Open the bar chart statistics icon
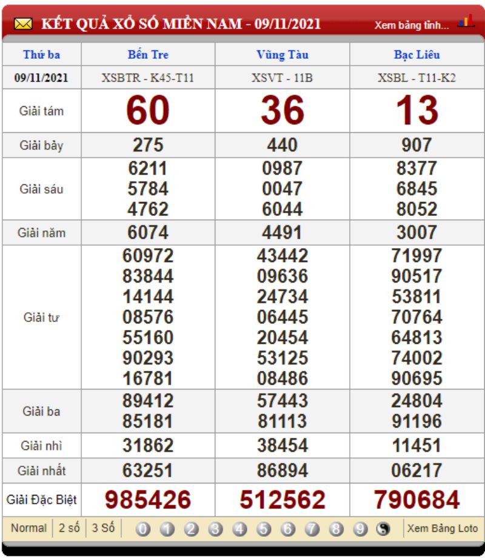Viewport: 485px width, 558px height. (x=466, y=21)
